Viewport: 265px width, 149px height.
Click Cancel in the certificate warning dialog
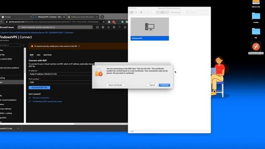[x=152, y=85]
